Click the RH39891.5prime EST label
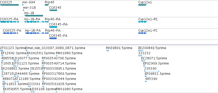This screenshot has width=218, height=93. coord(119,48)
